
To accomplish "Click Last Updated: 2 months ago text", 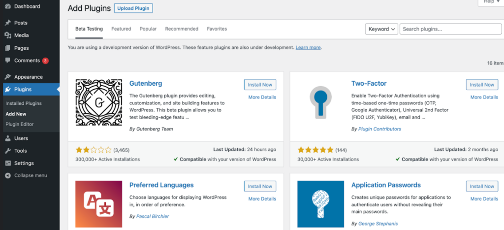I will 466,150.
